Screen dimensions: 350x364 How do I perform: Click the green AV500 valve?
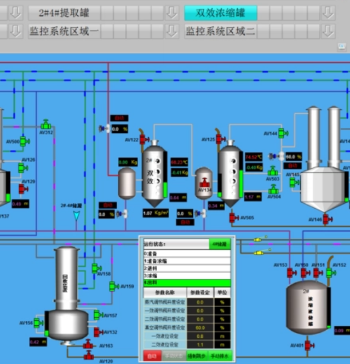tap(25, 142)
